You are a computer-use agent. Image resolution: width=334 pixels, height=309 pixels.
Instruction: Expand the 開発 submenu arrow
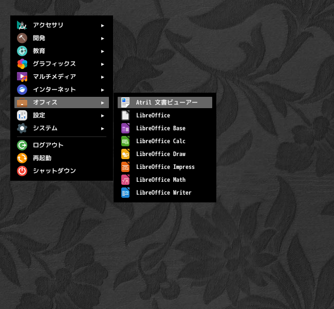(x=102, y=39)
